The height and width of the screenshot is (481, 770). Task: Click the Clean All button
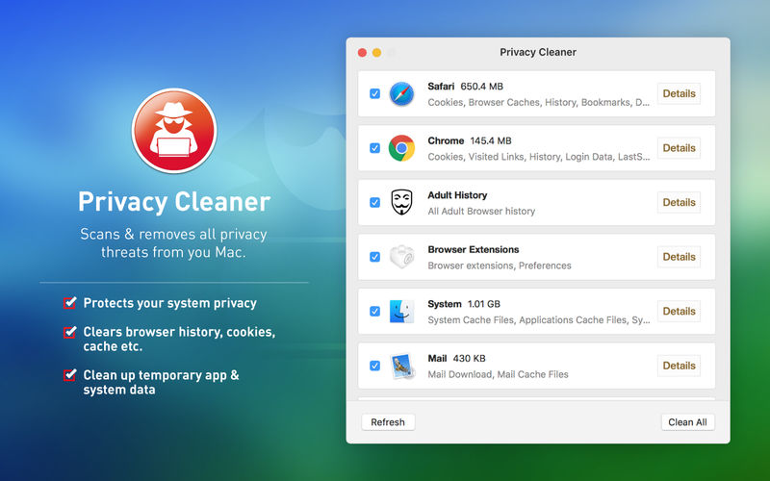(687, 422)
